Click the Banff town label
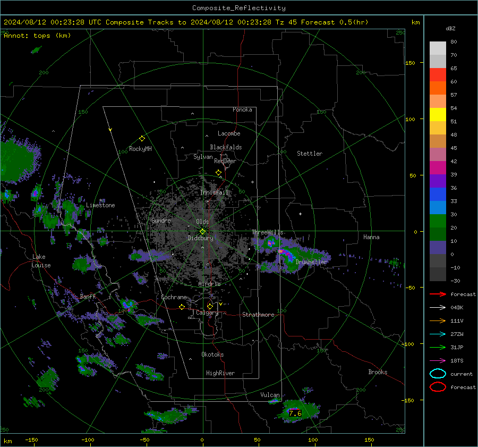The width and height of the screenshot is (478, 447). 88,296
